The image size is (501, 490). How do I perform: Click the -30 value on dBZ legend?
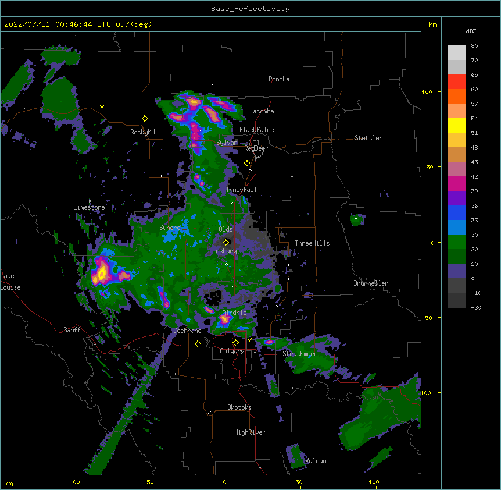(476, 307)
